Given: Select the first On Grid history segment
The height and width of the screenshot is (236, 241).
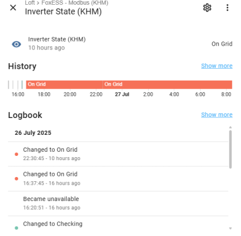Looking at the screenshot, I should click(x=64, y=84).
